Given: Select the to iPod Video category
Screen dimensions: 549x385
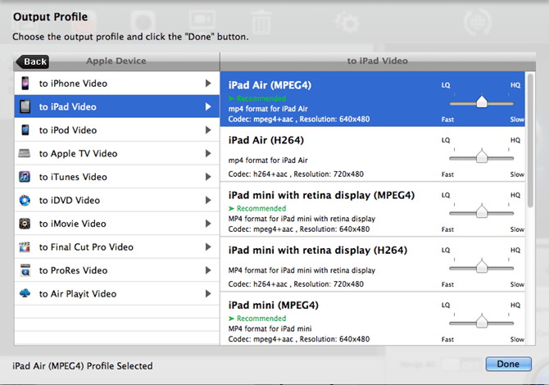Looking at the screenshot, I should tap(117, 130).
